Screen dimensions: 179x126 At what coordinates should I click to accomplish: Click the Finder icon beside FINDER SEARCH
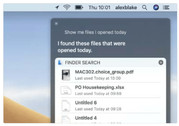[x=60, y=63]
